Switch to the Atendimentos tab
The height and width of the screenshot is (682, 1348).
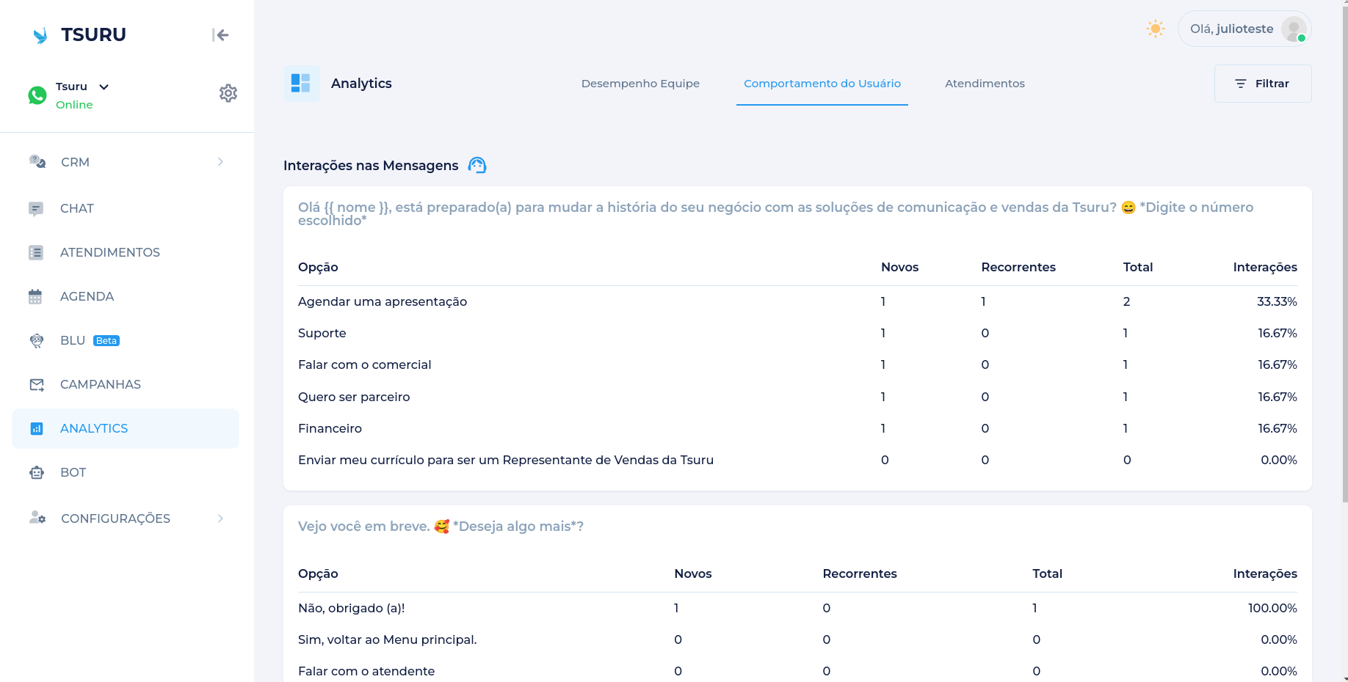click(x=985, y=84)
